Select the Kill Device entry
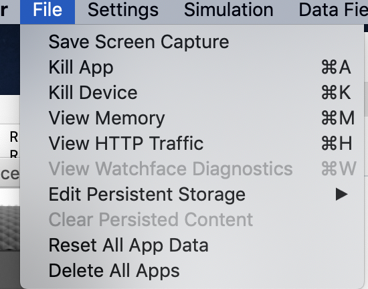 tap(192, 92)
